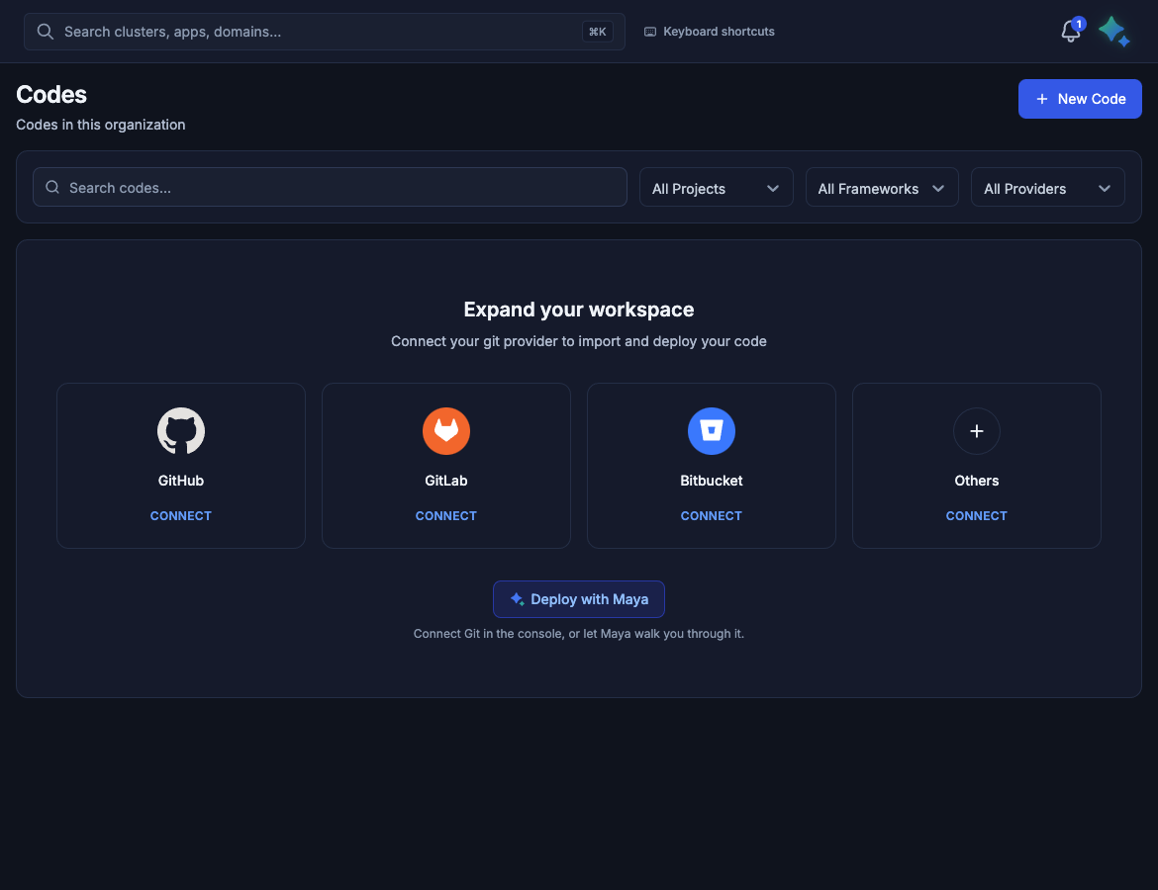Image resolution: width=1158 pixels, height=890 pixels.
Task: Click CONNECT under Bitbucket
Action: (x=712, y=516)
